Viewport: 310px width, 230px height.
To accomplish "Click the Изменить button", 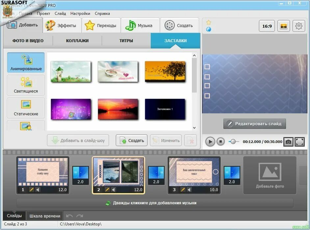I will point(166,140).
